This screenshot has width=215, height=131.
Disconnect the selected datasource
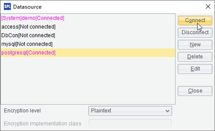(195, 32)
